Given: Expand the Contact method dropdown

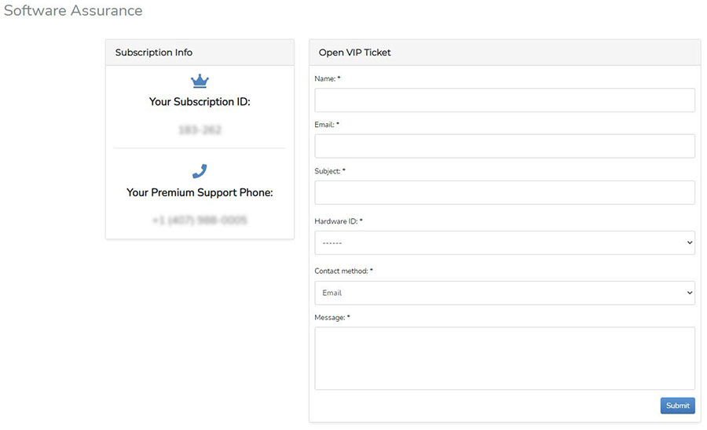Looking at the screenshot, I should [x=504, y=293].
